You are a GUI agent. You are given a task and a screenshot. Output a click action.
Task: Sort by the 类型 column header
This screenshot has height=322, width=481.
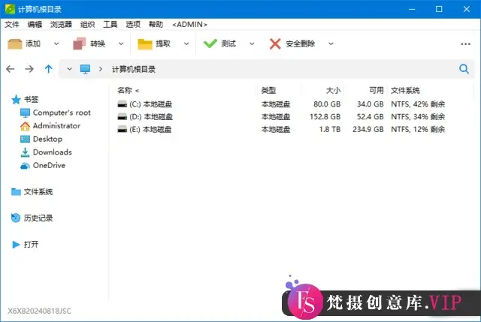(268, 90)
